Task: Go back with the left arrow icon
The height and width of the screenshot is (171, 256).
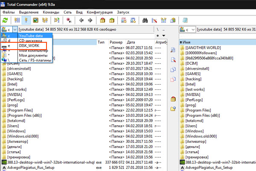Action: coord(81,20)
